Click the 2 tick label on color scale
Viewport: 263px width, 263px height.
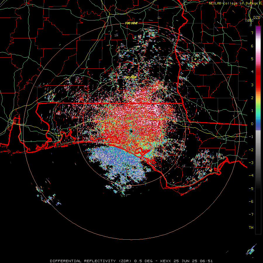click(252, 98)
